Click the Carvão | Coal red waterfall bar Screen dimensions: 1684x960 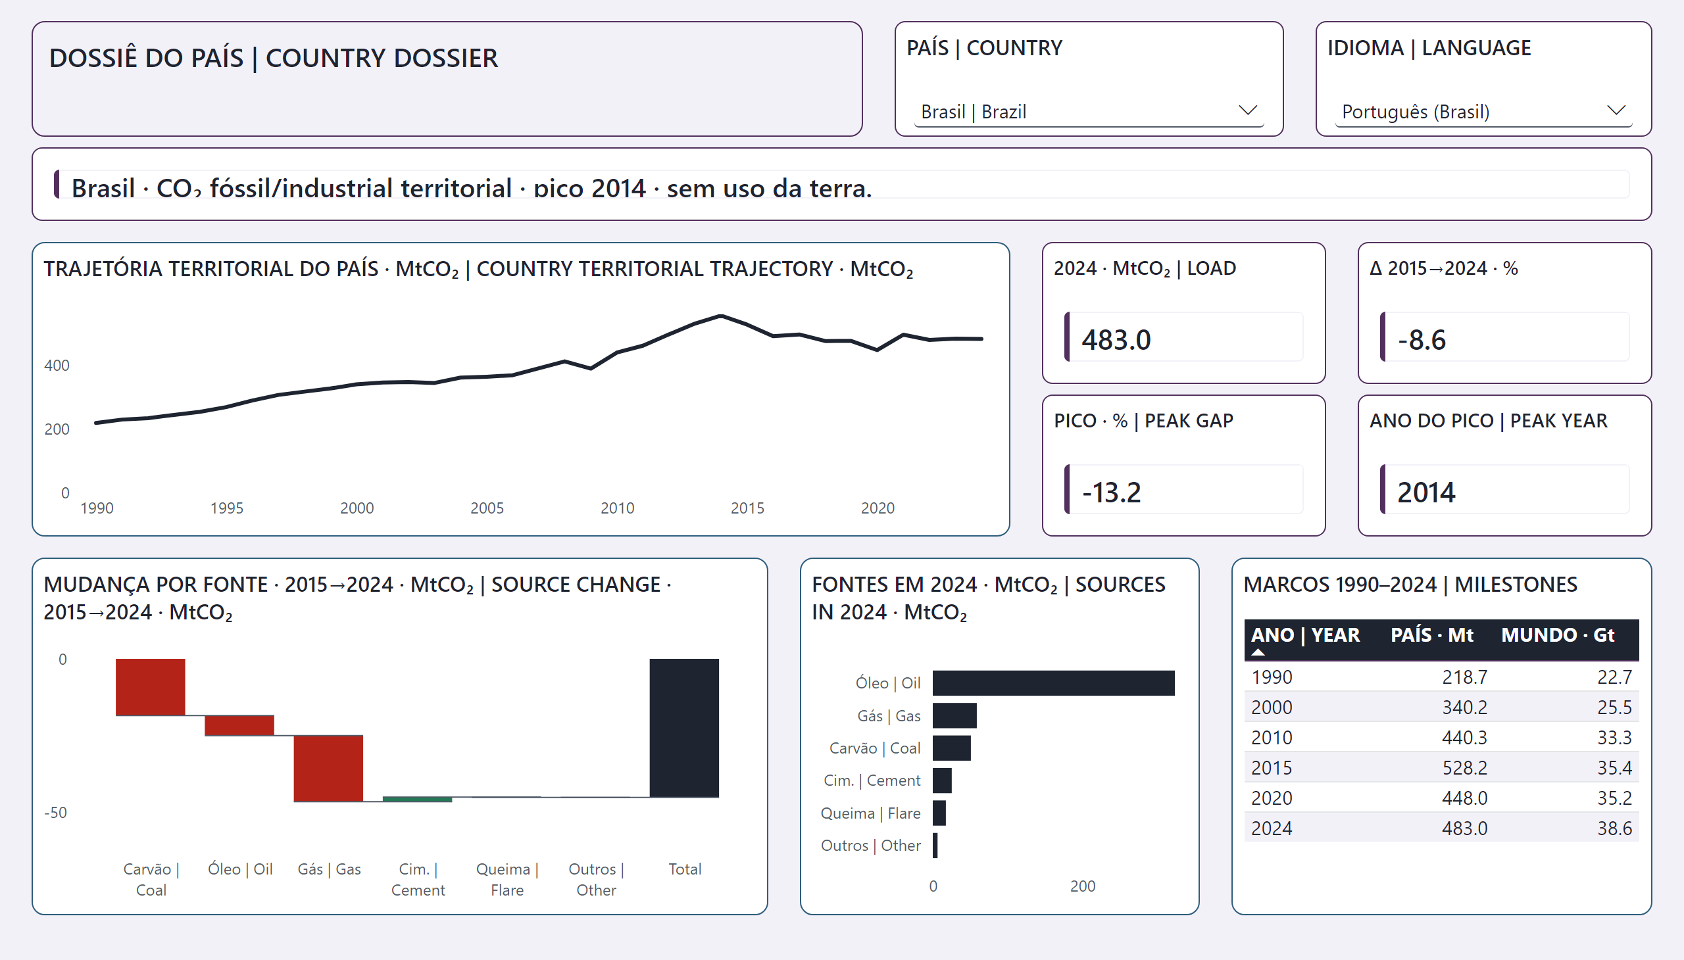tap(151, 687)
